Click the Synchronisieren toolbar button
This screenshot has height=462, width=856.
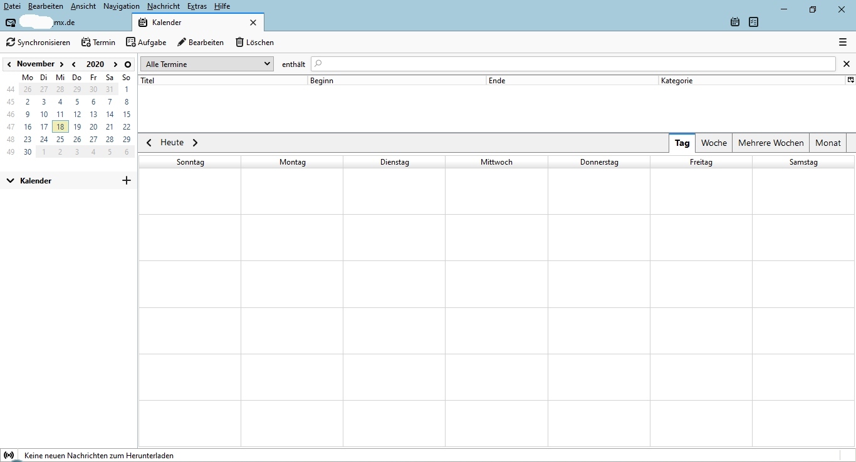(38, 43)
